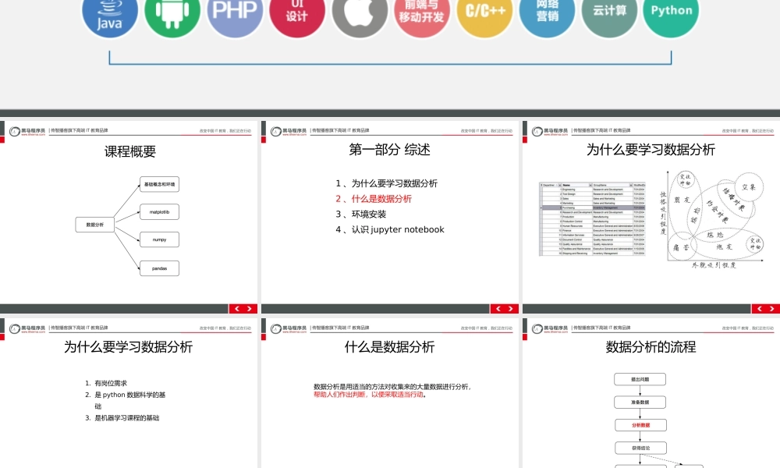780x468 pixels.
Task: Open the 云计算 course icon
Action: [609, 13]
